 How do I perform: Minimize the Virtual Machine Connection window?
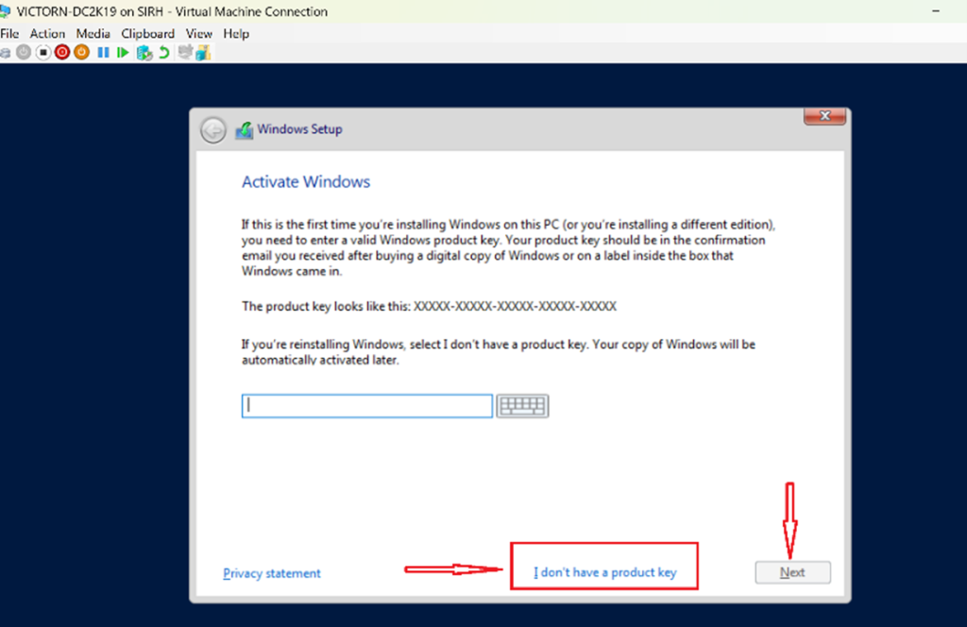click(x=936, y=11)
